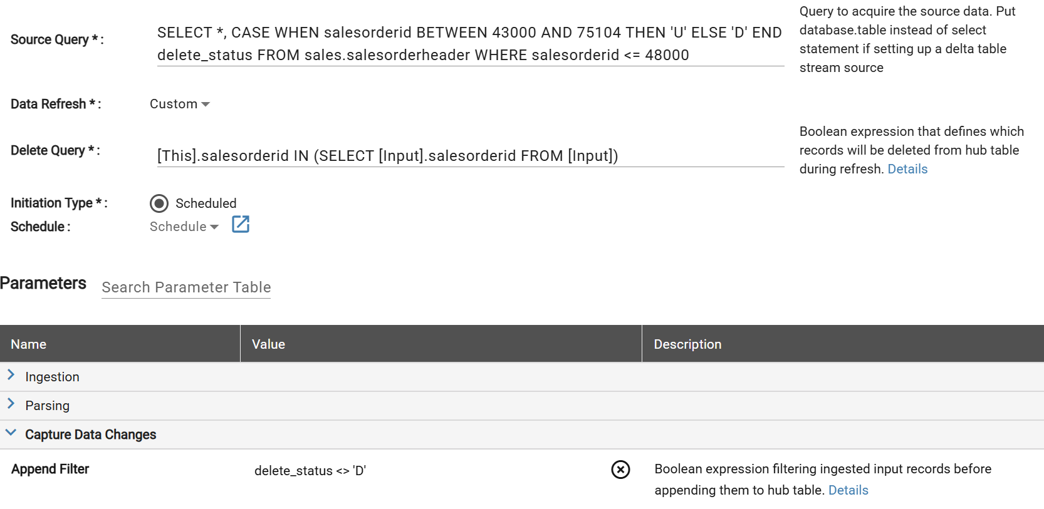Select the Scheduled radio button
1044x509 pixels.
click(x=159, y=203)
